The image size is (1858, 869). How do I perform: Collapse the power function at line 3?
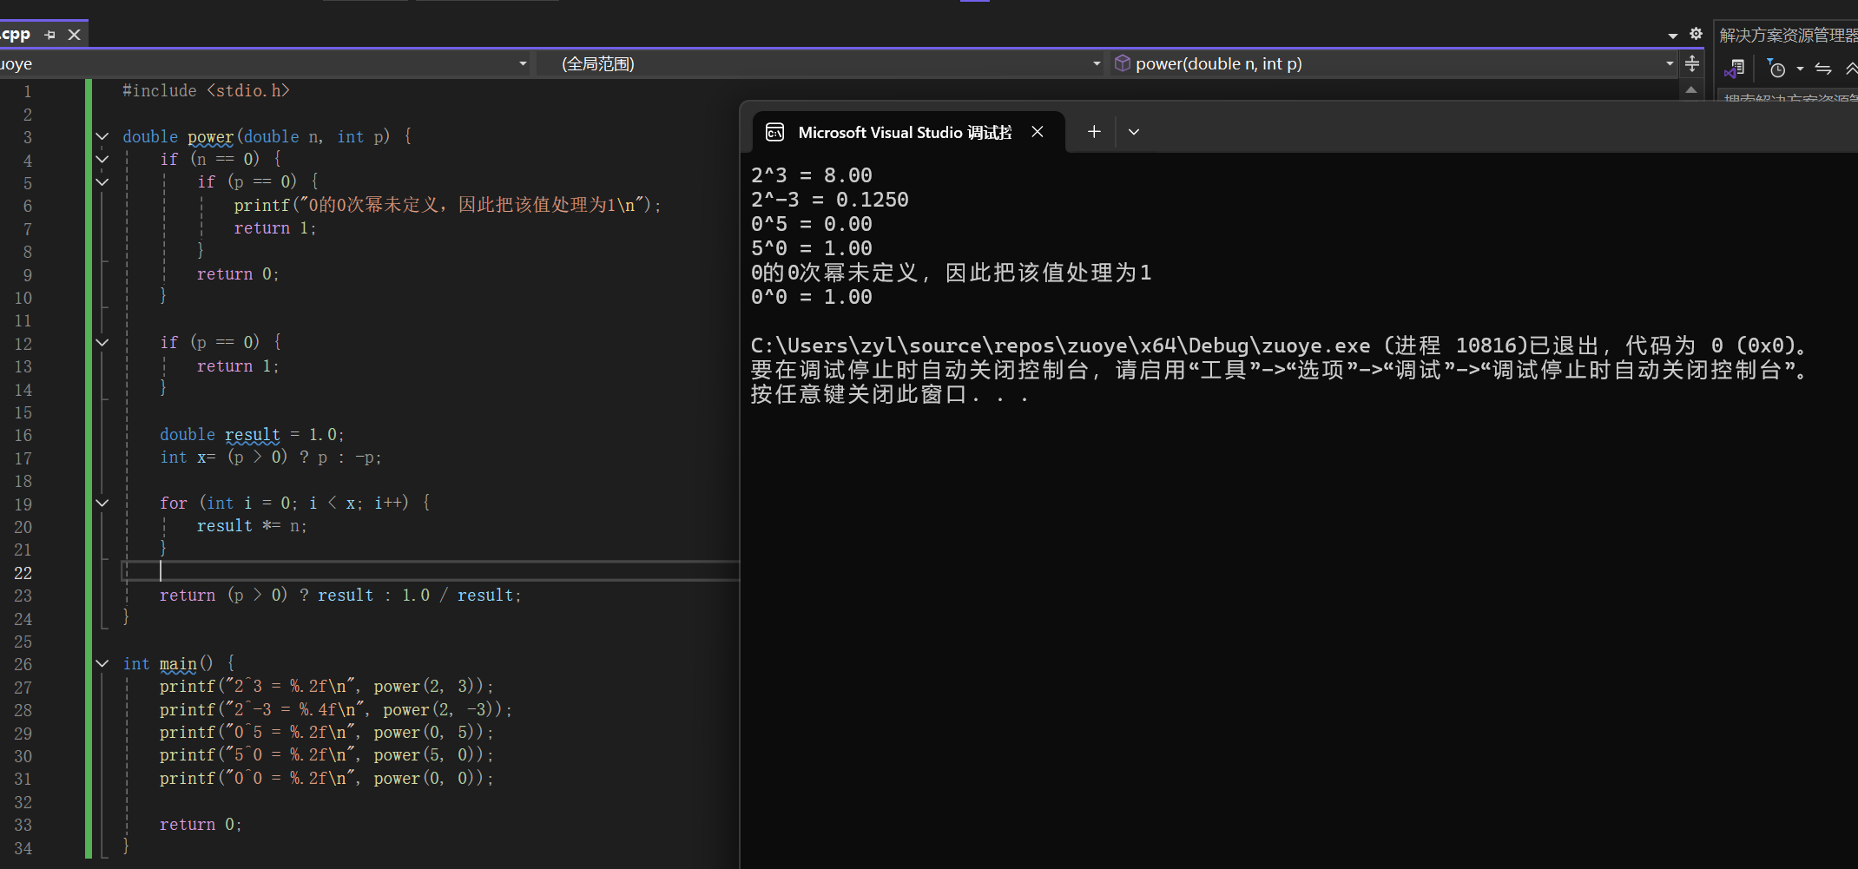102,136
